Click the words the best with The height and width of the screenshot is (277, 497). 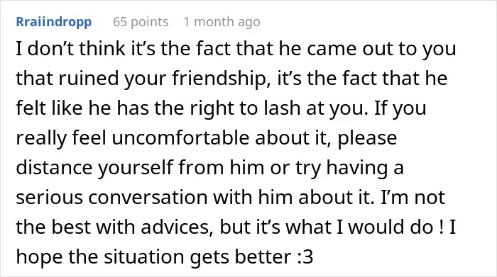pyautogui.click(x=75, y=227)
